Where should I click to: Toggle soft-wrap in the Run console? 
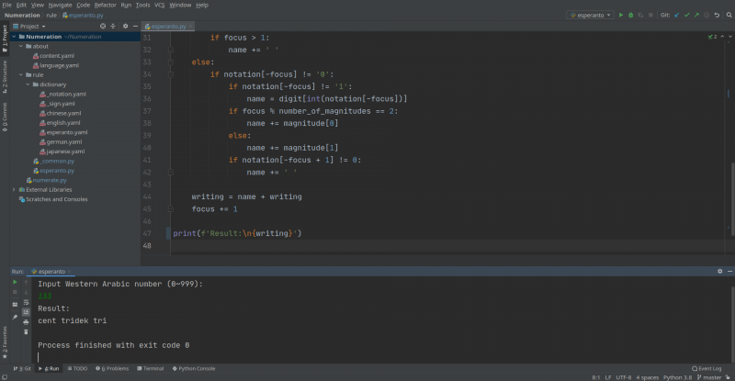coord(26,302)
